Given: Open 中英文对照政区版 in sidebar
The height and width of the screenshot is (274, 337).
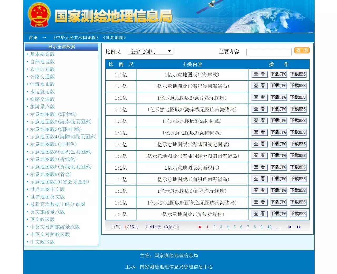Looking at the screenshot, I should click(x=50, y=234).
